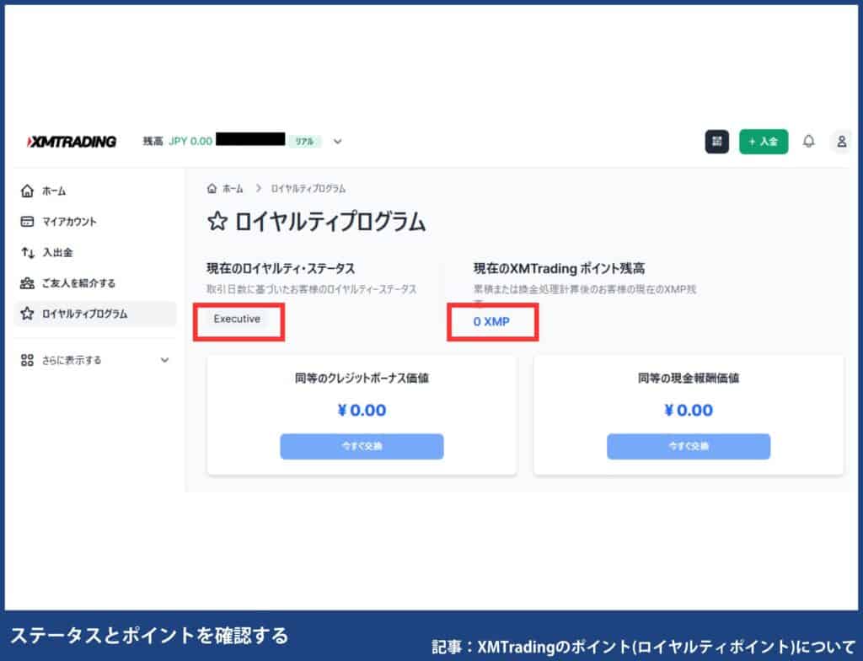The image size is (863, 661).
Task: Click the リアル account badge
Action: point(304,142)
